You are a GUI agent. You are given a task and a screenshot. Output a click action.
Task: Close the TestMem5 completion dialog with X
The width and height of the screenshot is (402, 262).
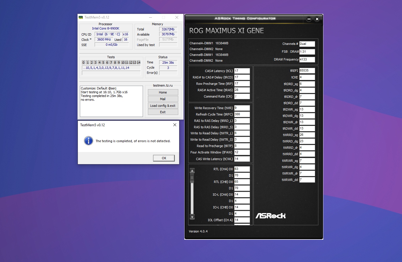[175, 125]
